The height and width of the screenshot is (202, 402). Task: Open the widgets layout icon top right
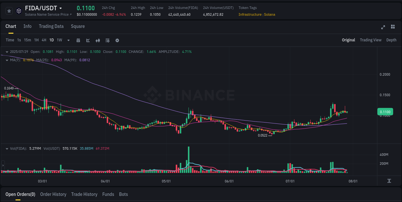pyautogui.click(x=392, y=27)
